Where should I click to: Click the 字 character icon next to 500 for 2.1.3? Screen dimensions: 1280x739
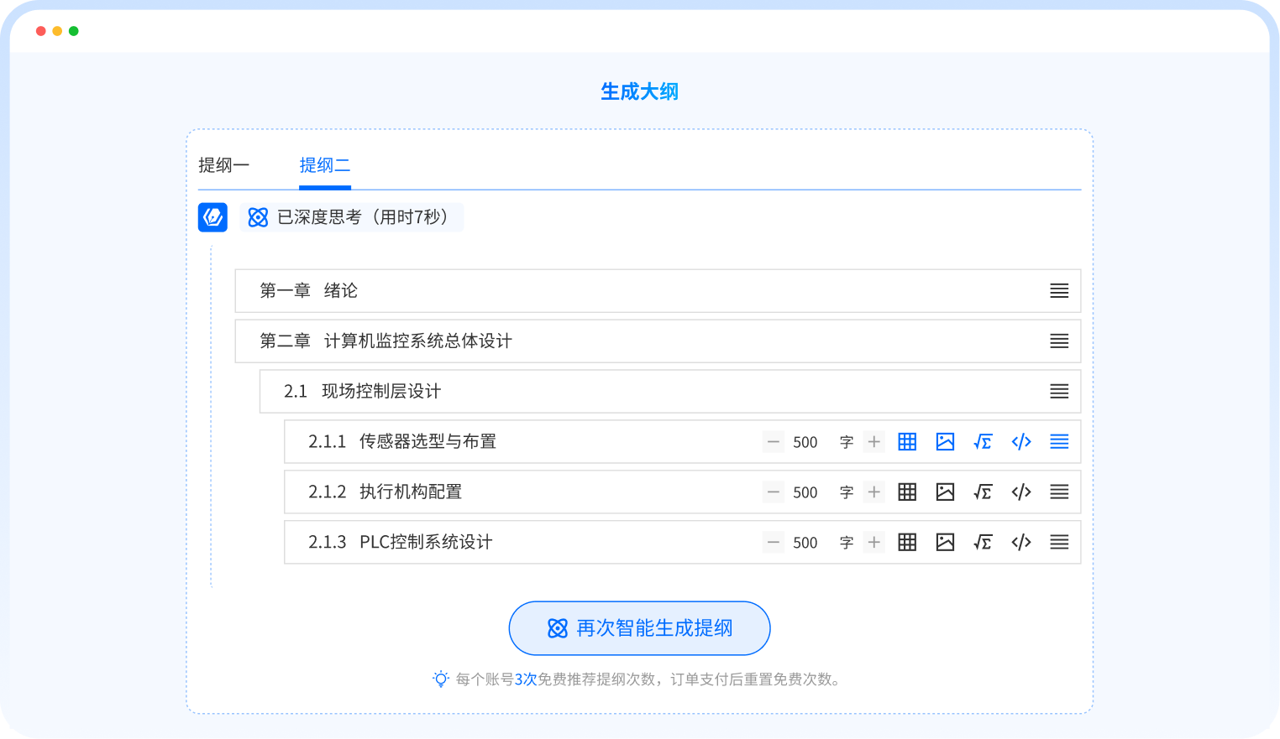[846, 542]
